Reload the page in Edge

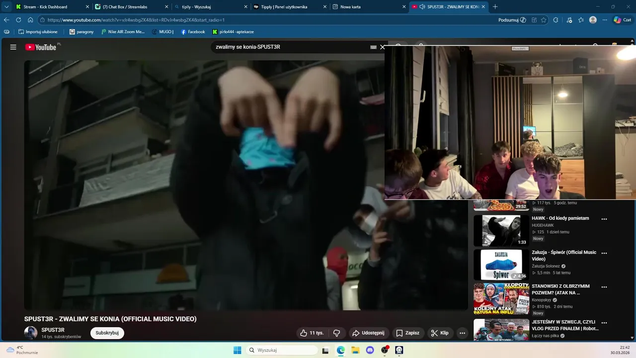click(18, 20)
